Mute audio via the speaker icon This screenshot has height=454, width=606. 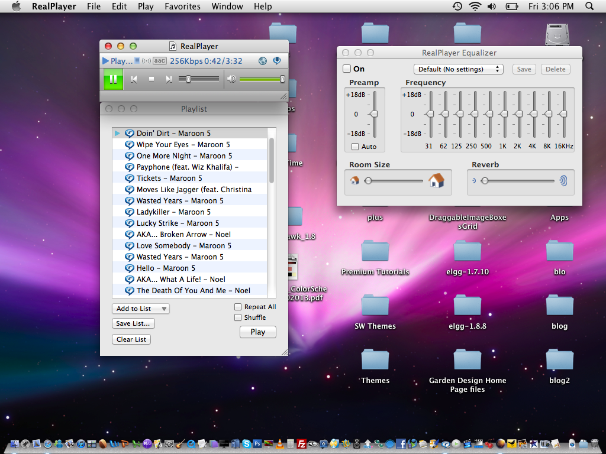(231, 79)
